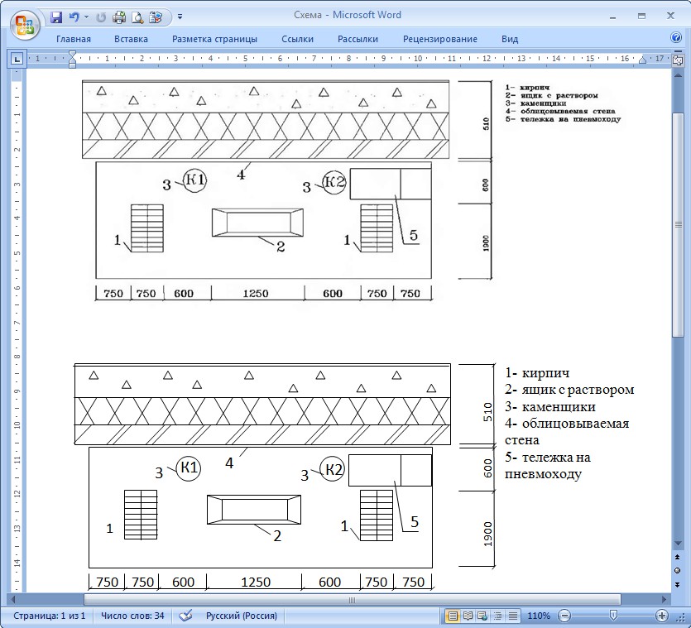The image size is (691, 628).
Task: Select the K2 circle in the lower diagram
Action: (x=333, y=469)
